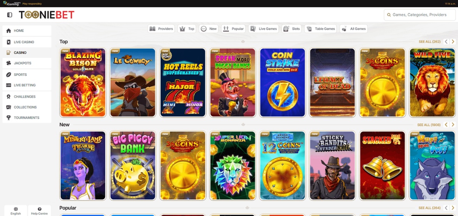458x216 pixels.
Task: Open the TOONIEBET logo homepage
Action: pyautogui.click(x=47, y=15)
